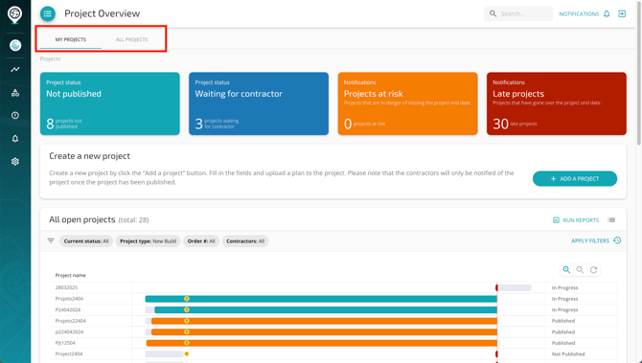Click the orange Pjt12504 progress bar
Viewport: 642px width, 363px height.
322,343
